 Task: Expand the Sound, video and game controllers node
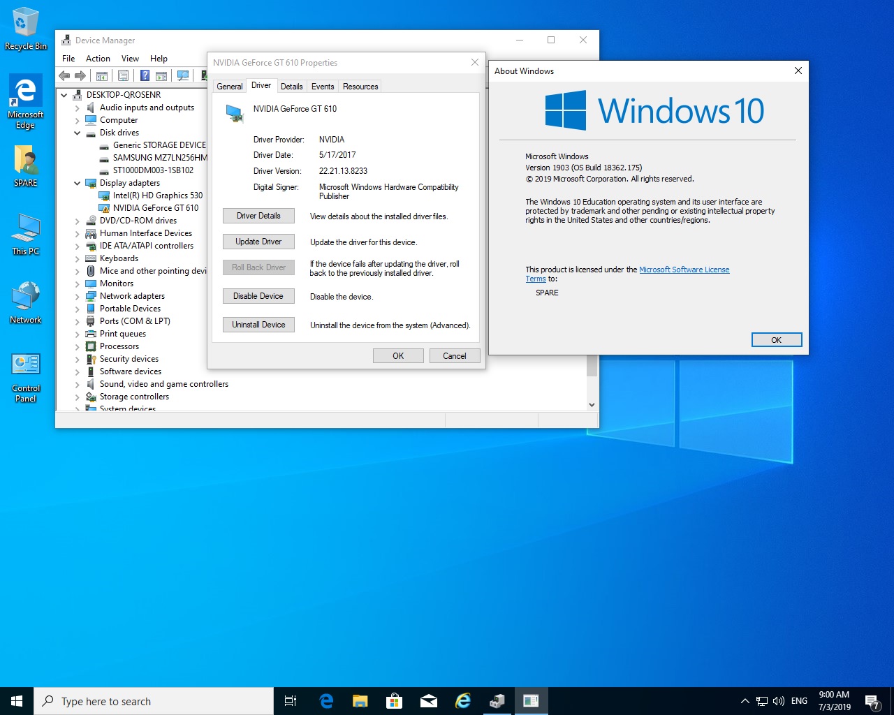coord(78,384)
